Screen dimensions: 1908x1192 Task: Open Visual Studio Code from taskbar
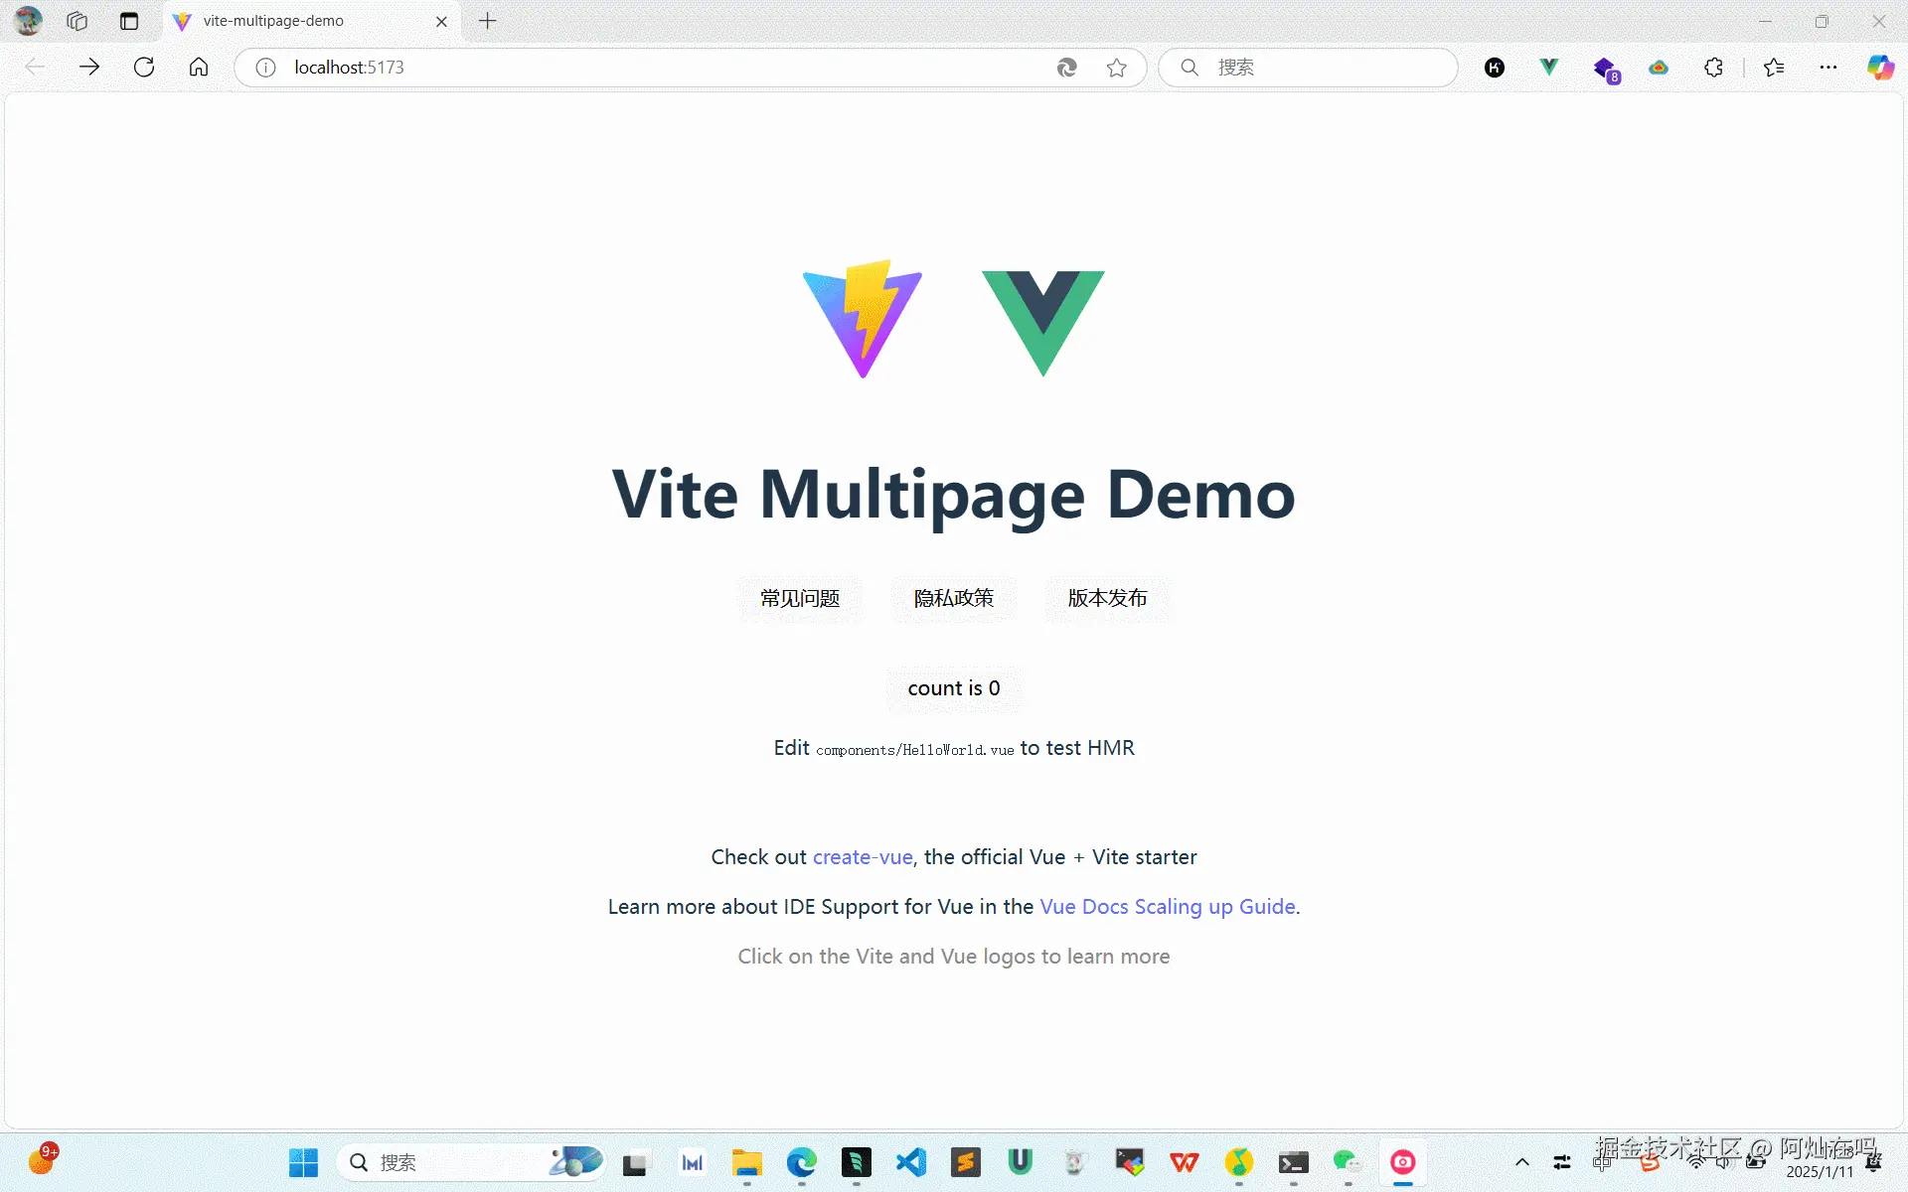click(x=910, y=1162)
